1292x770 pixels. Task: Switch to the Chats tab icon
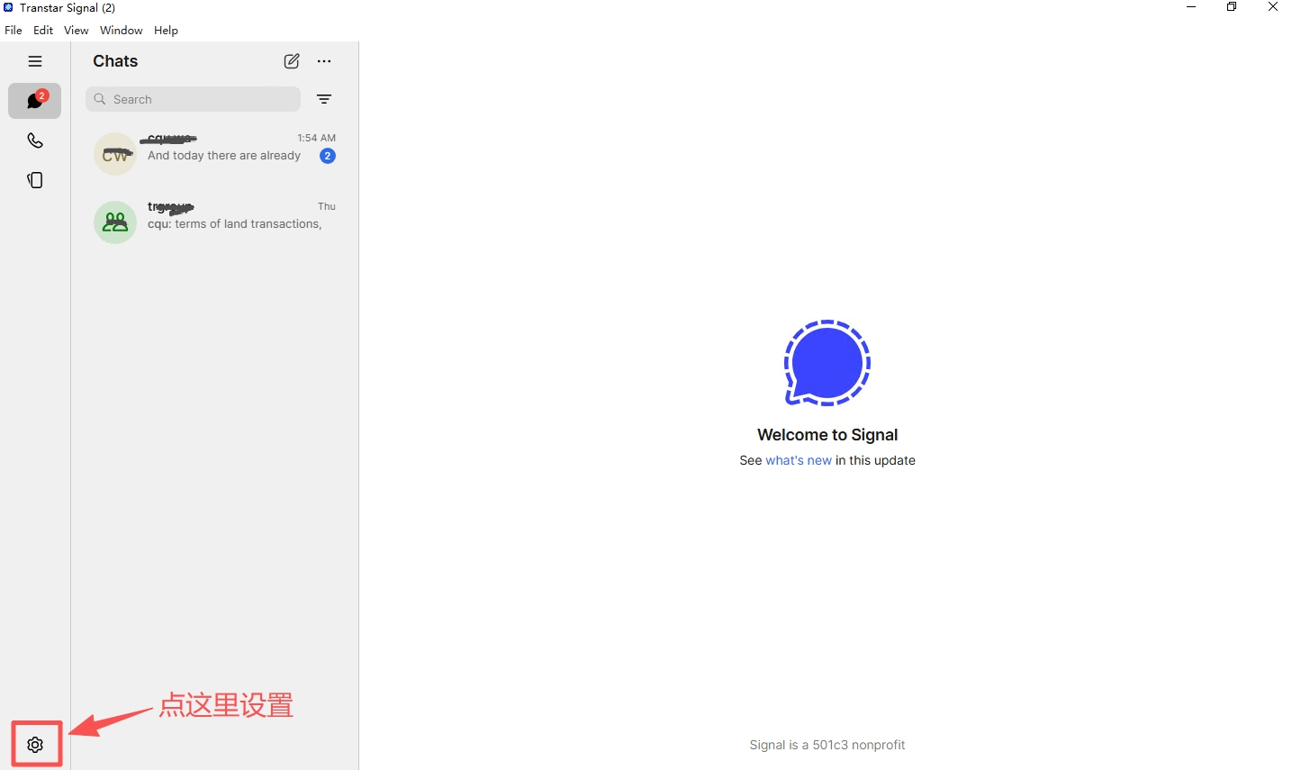[35, 101]
